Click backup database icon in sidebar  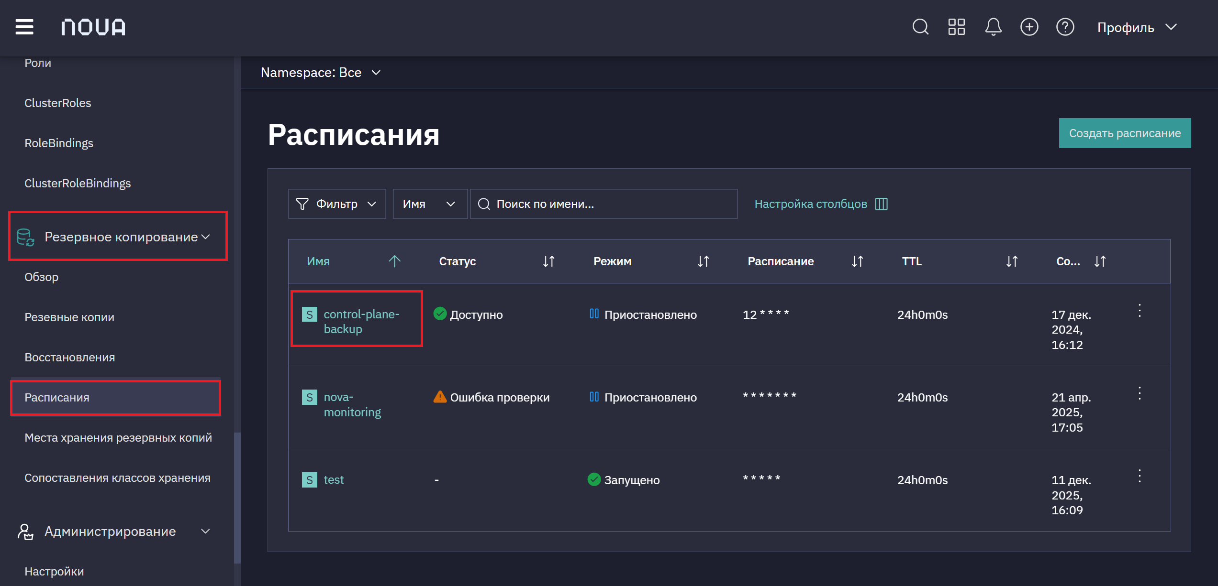click(x=25, y=237)
